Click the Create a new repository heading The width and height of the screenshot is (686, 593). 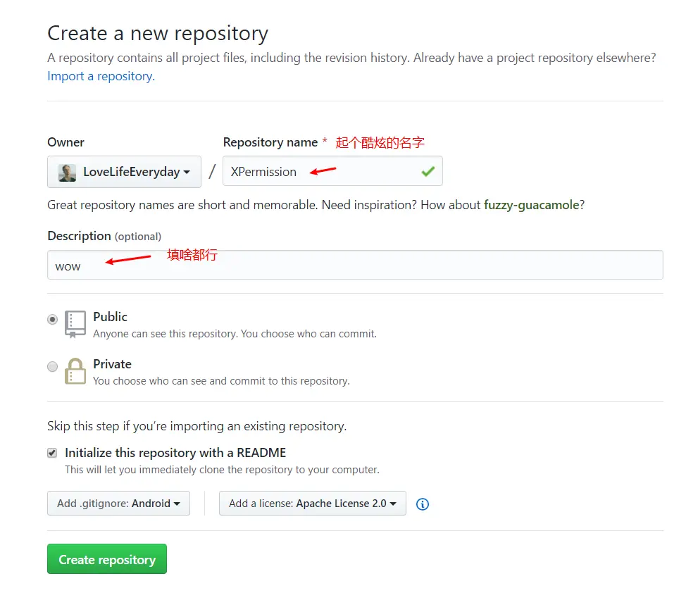tap(158, 34)
